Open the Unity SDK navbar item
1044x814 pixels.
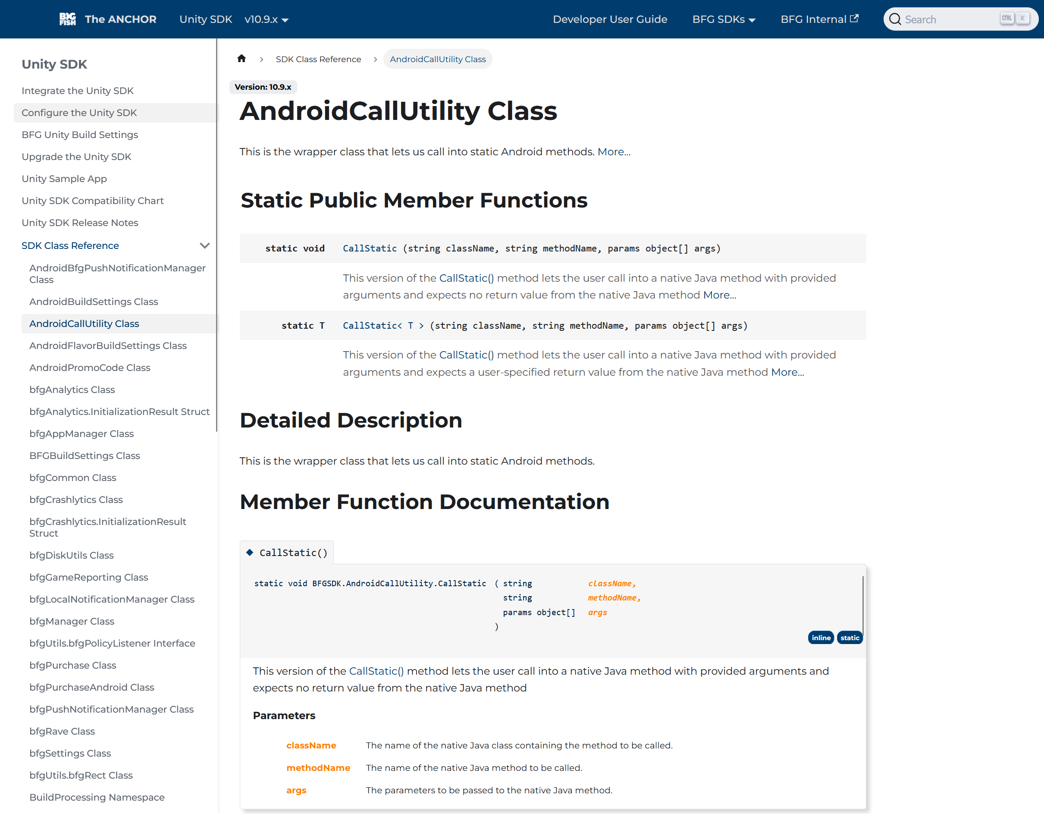point(206,19)
